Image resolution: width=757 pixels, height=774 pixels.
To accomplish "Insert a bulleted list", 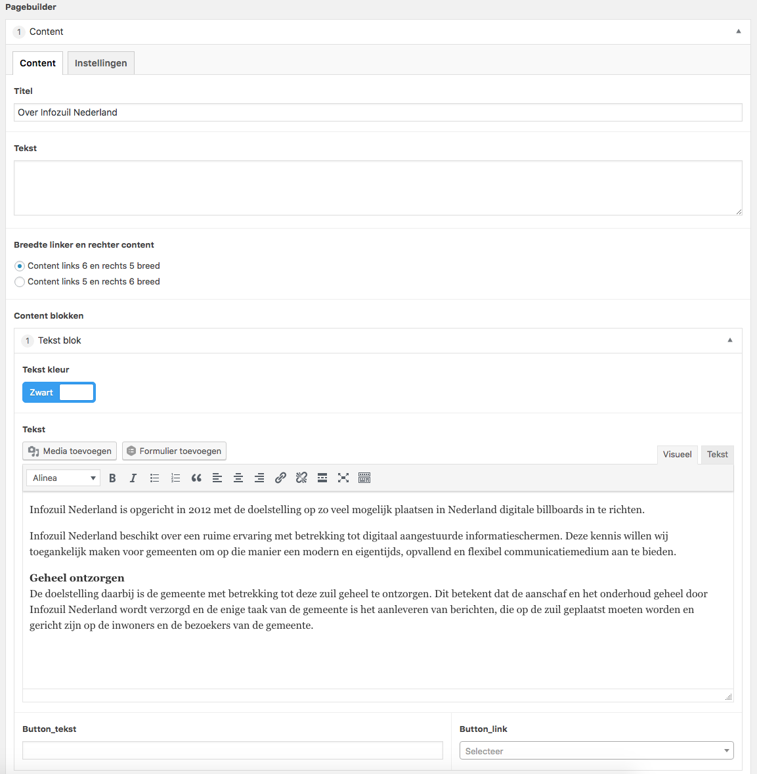I will click(154, 478).
